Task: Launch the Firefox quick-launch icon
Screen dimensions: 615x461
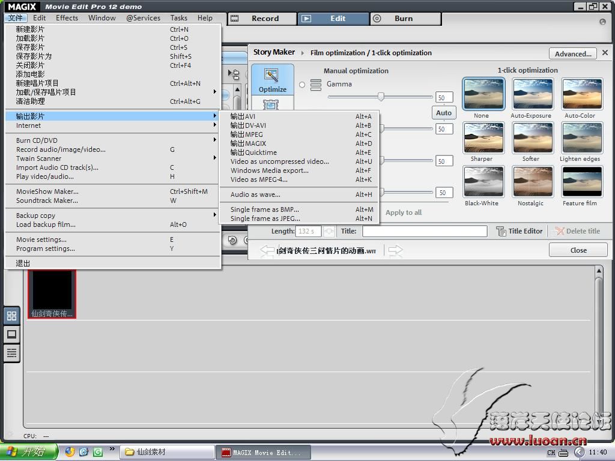Action: click(70, 452)
